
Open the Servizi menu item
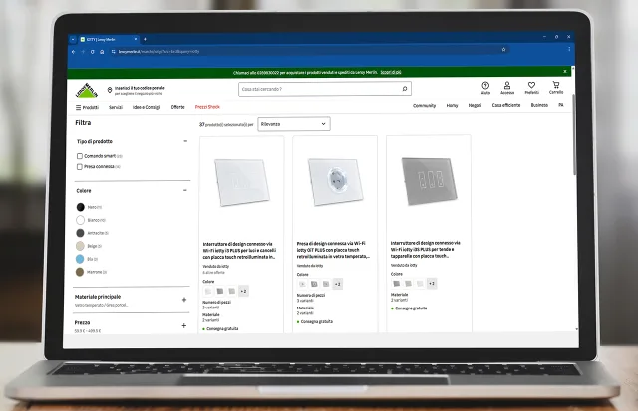point(116,106)
